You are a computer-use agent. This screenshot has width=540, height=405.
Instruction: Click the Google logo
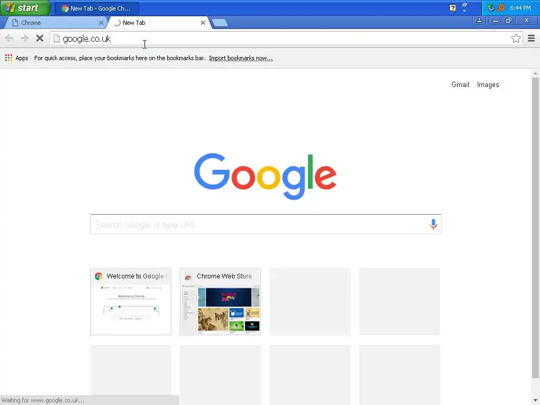click(x=265, y=176)
